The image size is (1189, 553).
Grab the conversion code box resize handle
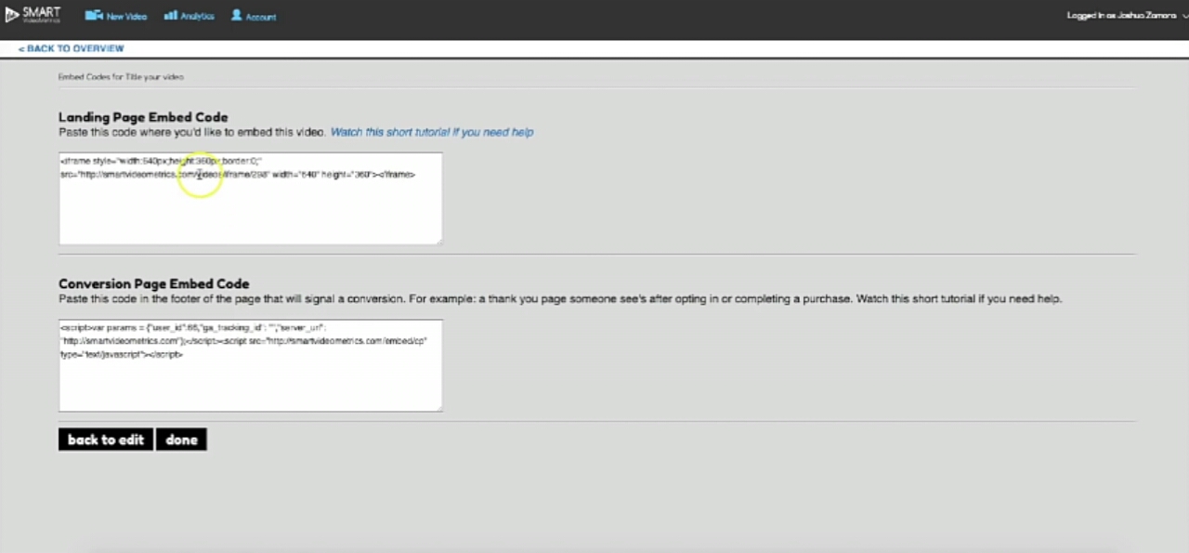[x=438, y=407]
